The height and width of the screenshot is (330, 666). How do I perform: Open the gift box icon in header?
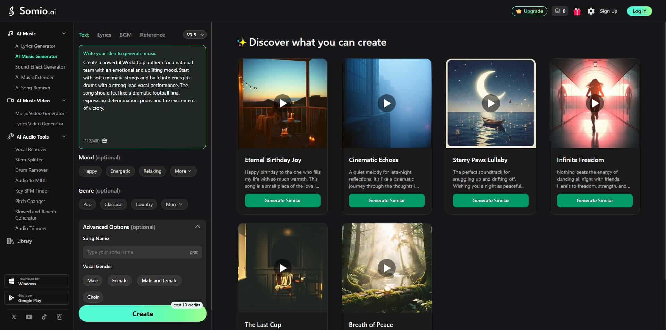point(577,11)
